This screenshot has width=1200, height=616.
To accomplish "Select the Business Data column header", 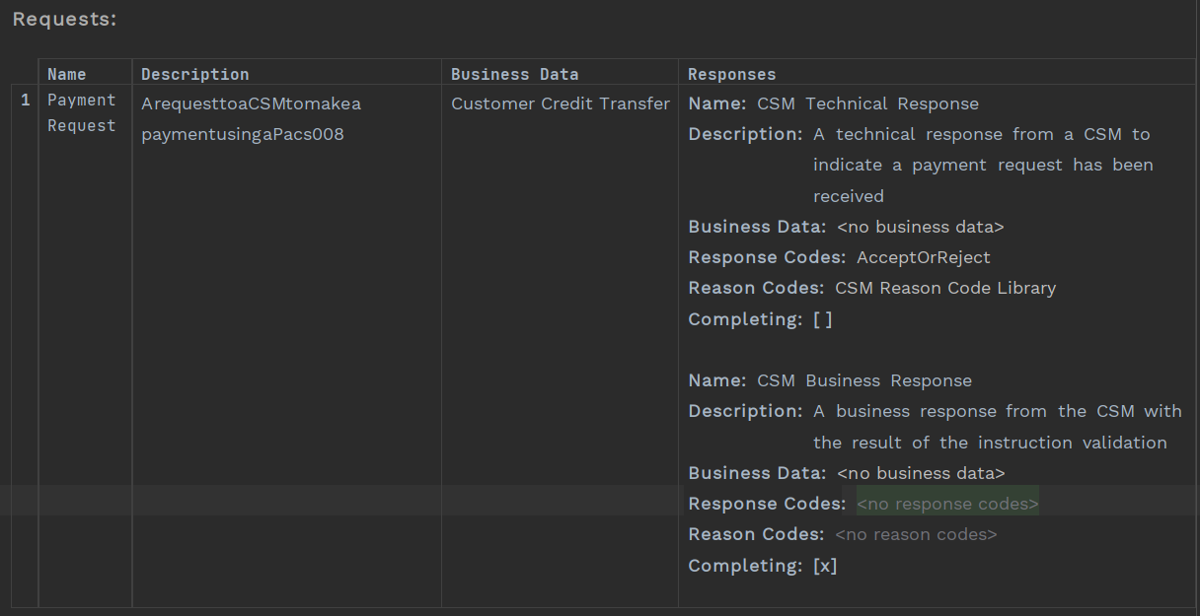I will tap(514, 74).
